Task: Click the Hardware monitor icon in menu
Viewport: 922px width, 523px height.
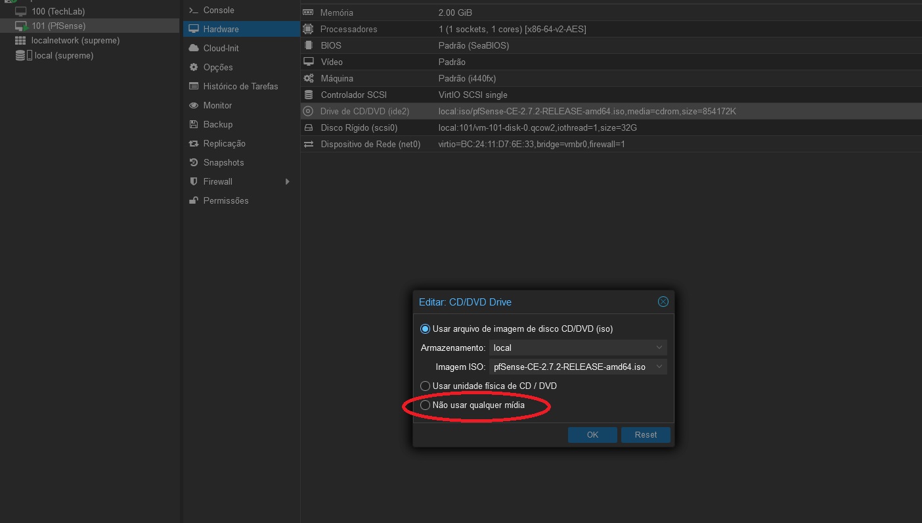Action: point(194,29)
